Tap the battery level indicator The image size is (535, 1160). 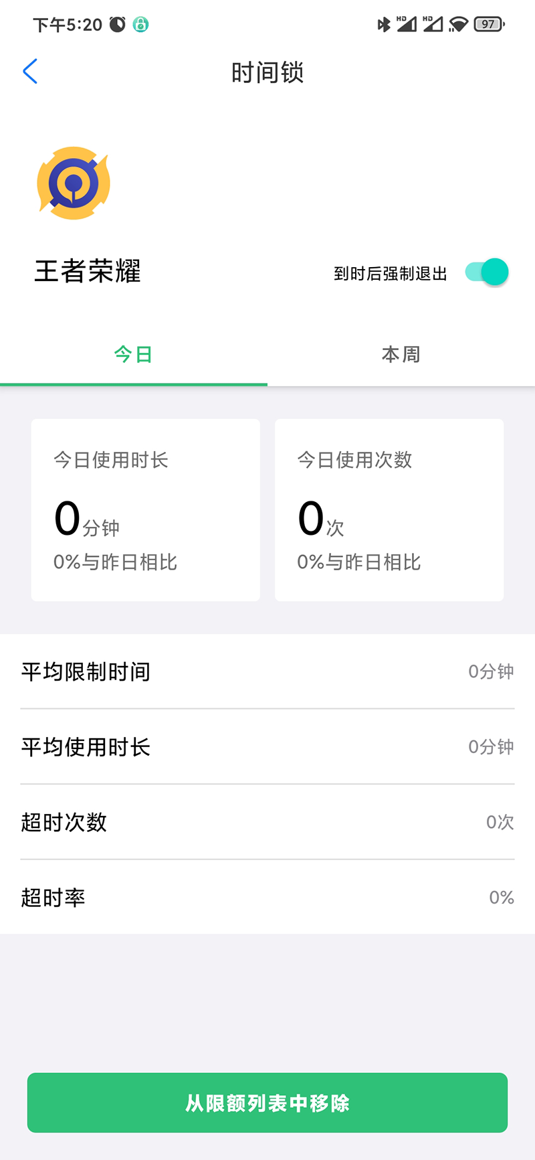click(x=489, y=25)
